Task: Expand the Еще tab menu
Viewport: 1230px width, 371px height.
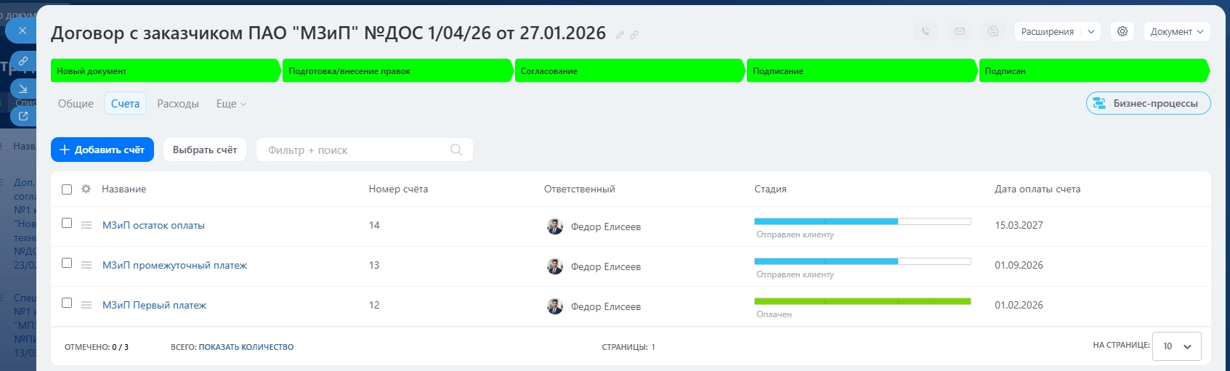Action: point(231,104)
